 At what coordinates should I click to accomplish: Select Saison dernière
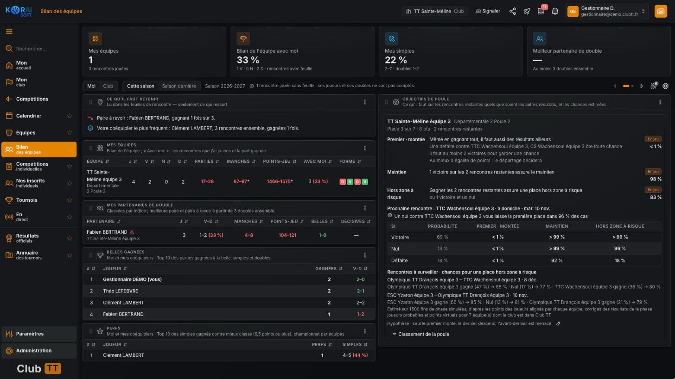click(178, 86)
